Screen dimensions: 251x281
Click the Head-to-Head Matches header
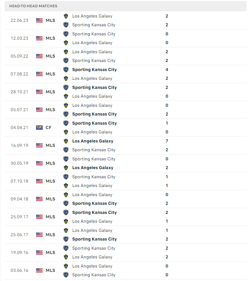(x=34, y=6)
